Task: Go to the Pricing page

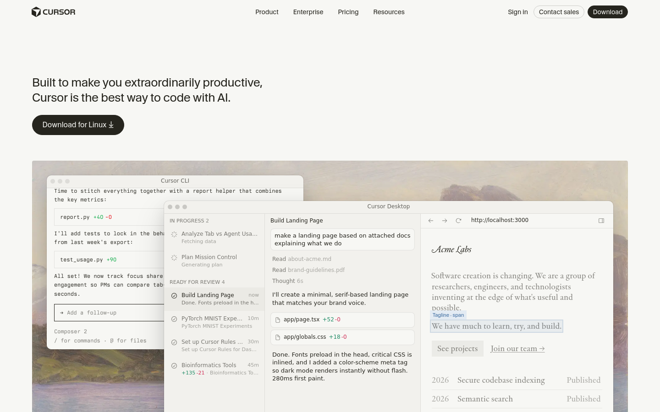Action: (x=348, y=12)
